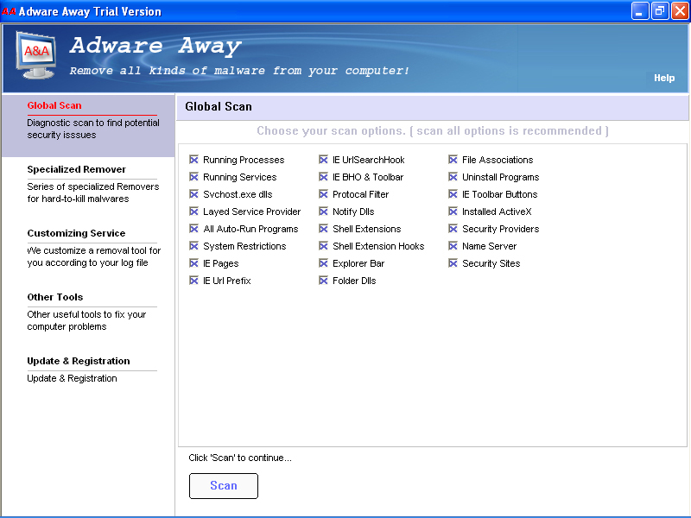
Task: Click the Global Scan panel heading
Action: tap(219, 106)
